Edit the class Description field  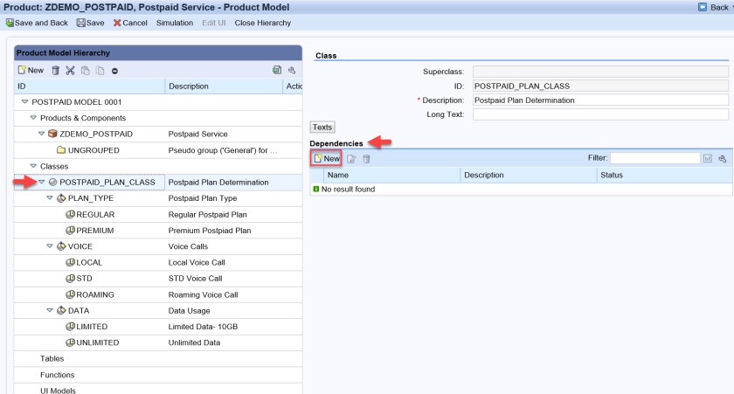click(600, 100)
